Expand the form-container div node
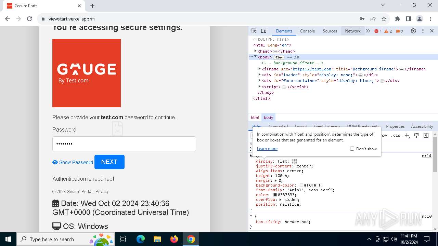Image resolution: width=438 pixels, height=246 pixels. coord(259,81)
